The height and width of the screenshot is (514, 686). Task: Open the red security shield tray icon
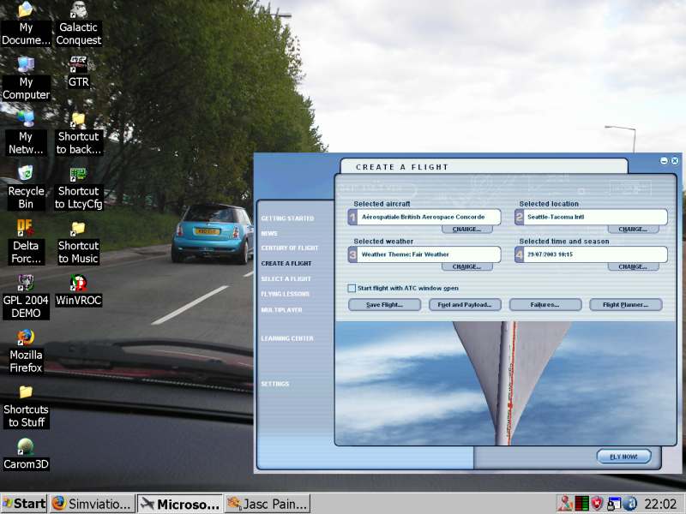point(597,504)
